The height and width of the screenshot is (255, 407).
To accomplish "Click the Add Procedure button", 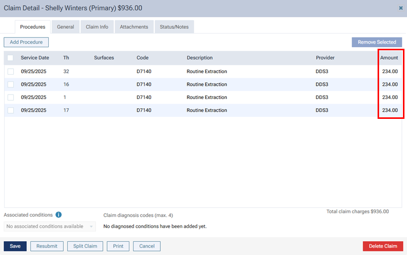I will click(x=26, y=42).
